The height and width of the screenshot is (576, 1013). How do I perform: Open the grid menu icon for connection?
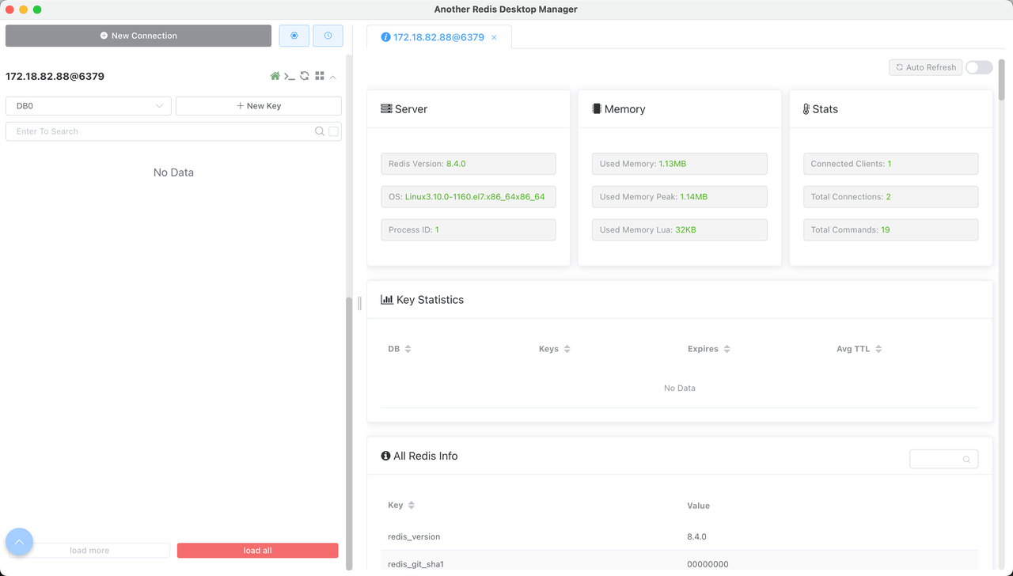(x=320, y=77)
